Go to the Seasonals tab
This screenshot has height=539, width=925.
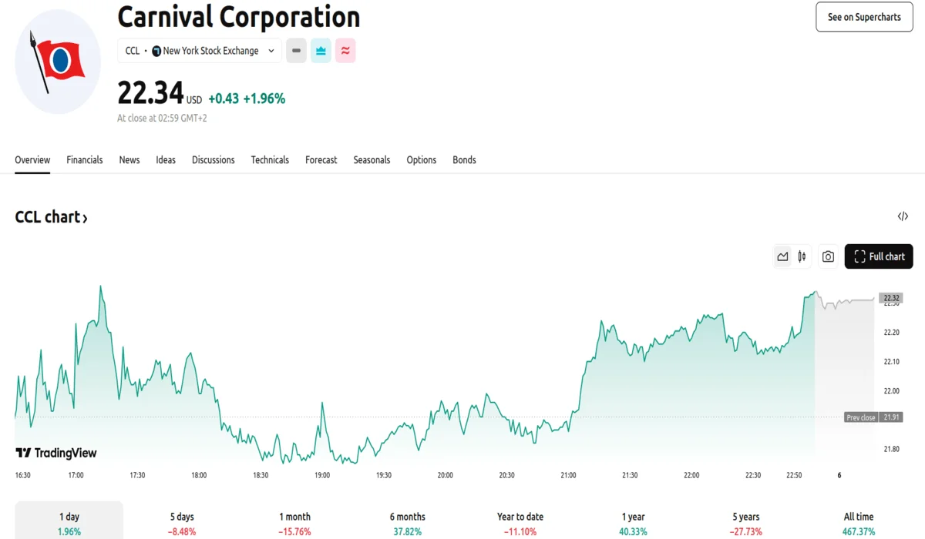[x=372, y=160]
